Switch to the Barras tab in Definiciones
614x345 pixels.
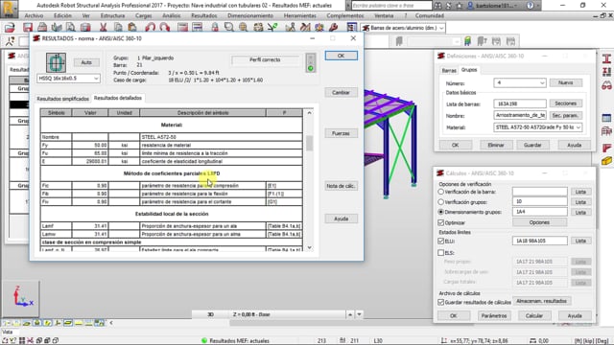449,70
